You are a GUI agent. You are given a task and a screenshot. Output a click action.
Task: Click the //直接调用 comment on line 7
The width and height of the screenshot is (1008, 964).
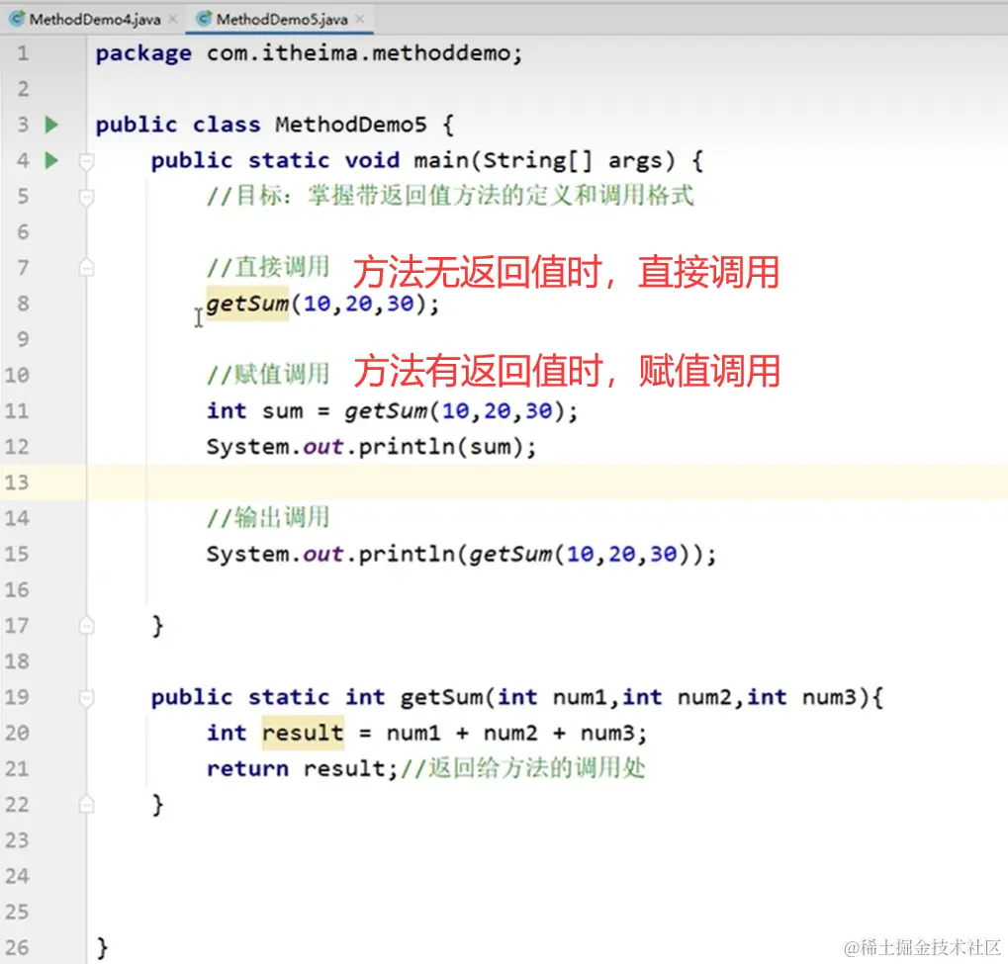coord(268,267)
